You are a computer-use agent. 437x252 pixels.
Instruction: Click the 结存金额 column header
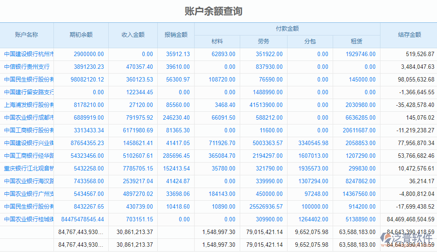pos(409,35)
